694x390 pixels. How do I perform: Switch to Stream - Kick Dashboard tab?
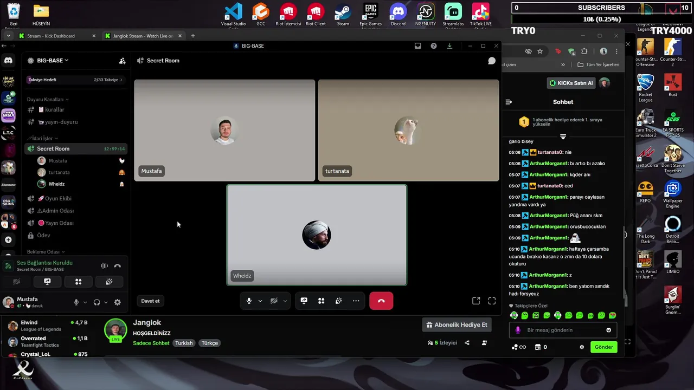coord(57,36)
